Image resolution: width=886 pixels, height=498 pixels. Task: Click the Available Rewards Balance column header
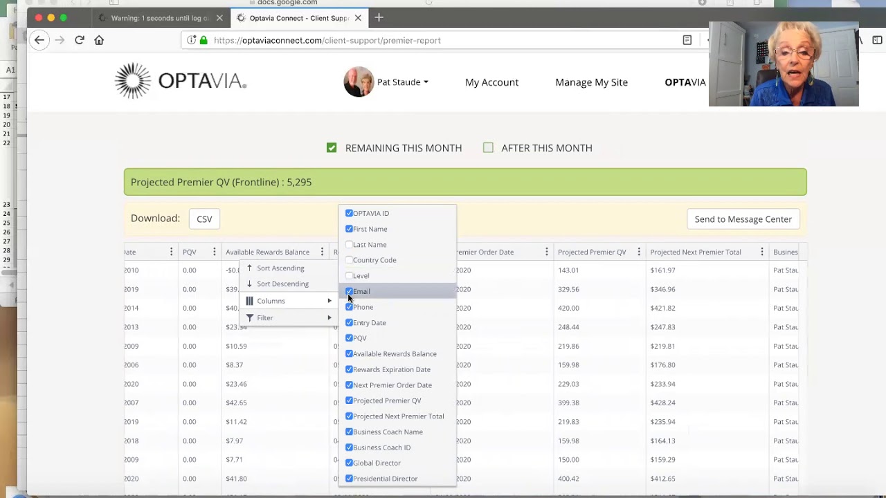click(267, 252)
